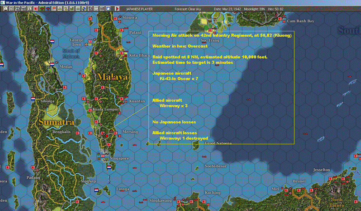
Task: Select the Dutch flag beside Medan
Action: click(52, 64)
